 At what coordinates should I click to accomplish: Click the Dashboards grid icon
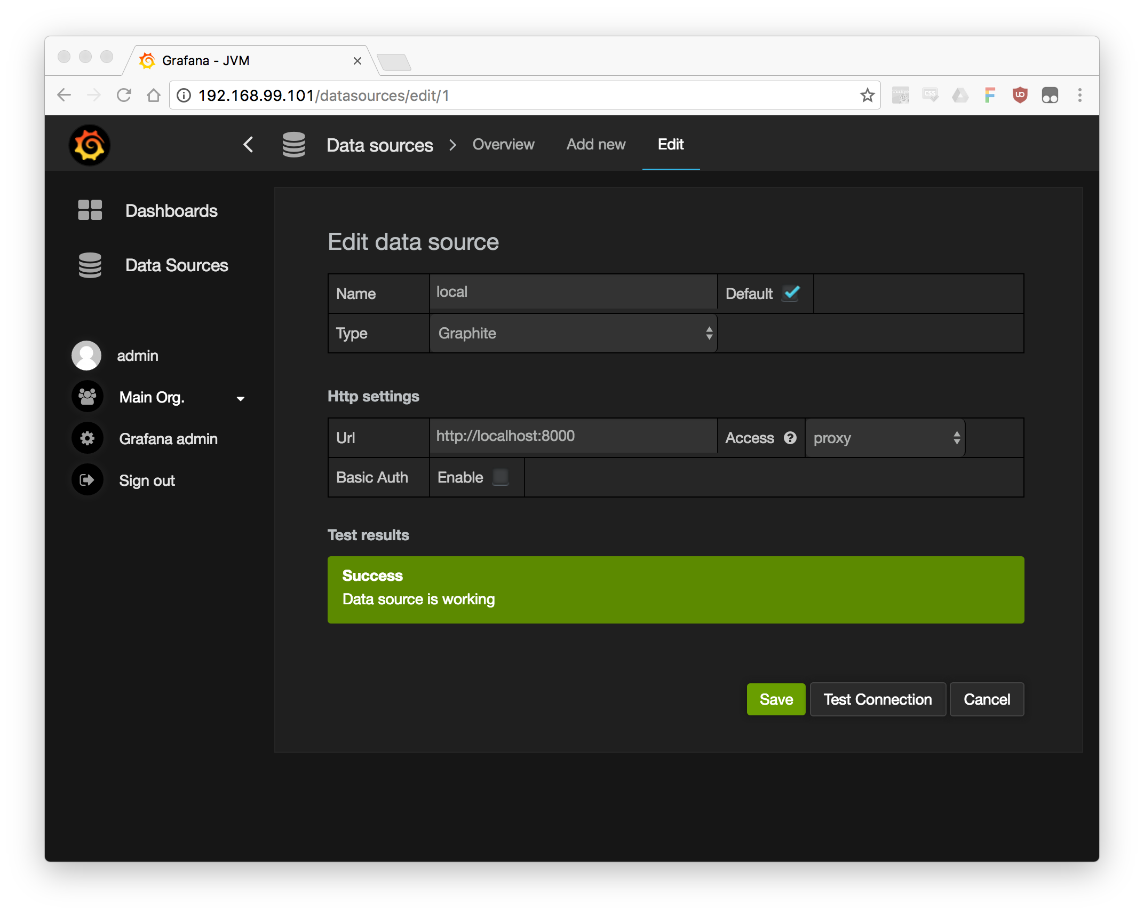pos(90,210)
